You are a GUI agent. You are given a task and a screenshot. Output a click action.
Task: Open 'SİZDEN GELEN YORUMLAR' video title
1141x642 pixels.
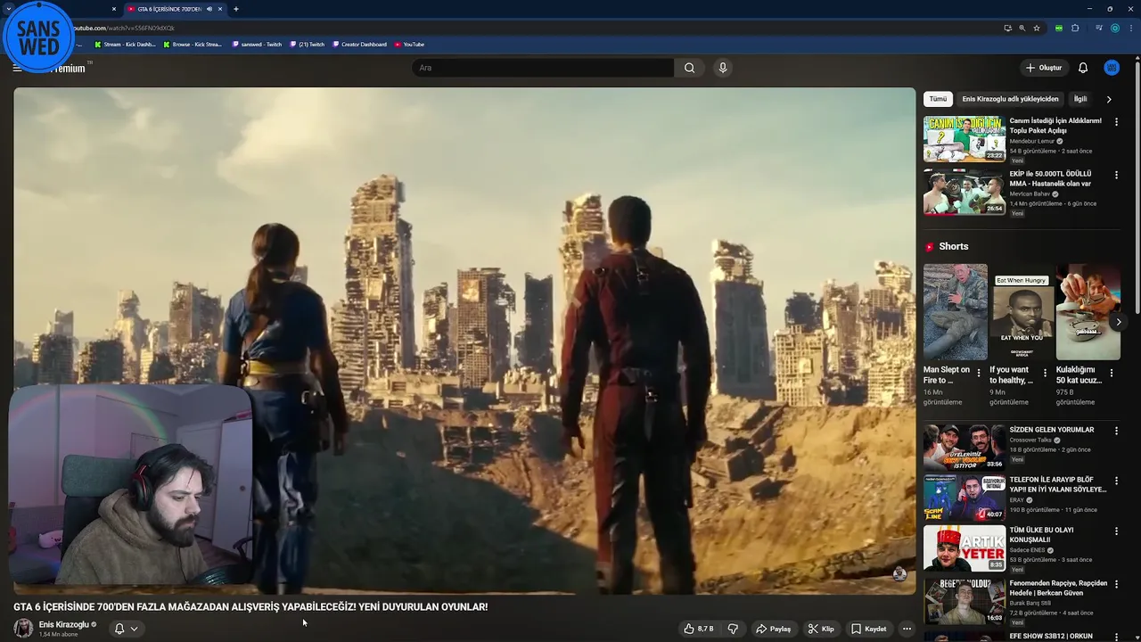[1051, 430]
